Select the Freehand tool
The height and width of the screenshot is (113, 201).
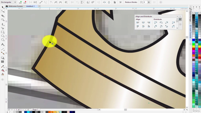[x=3, y=24]
